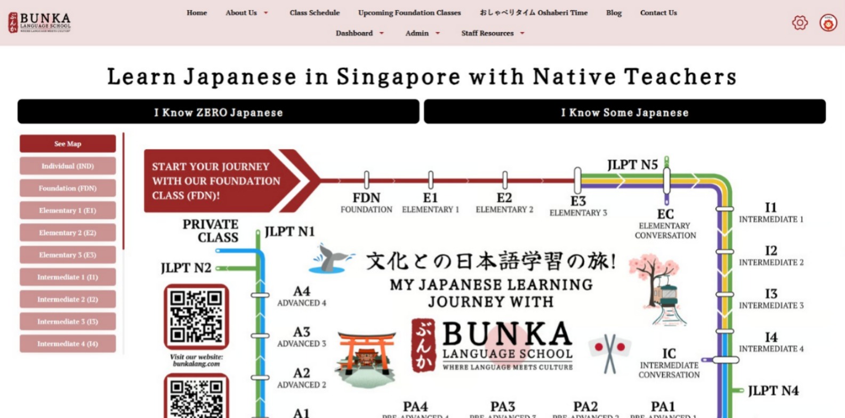Go to the Home menu item
The width and height of the screenshot is (845, 418).
(197, 13)
